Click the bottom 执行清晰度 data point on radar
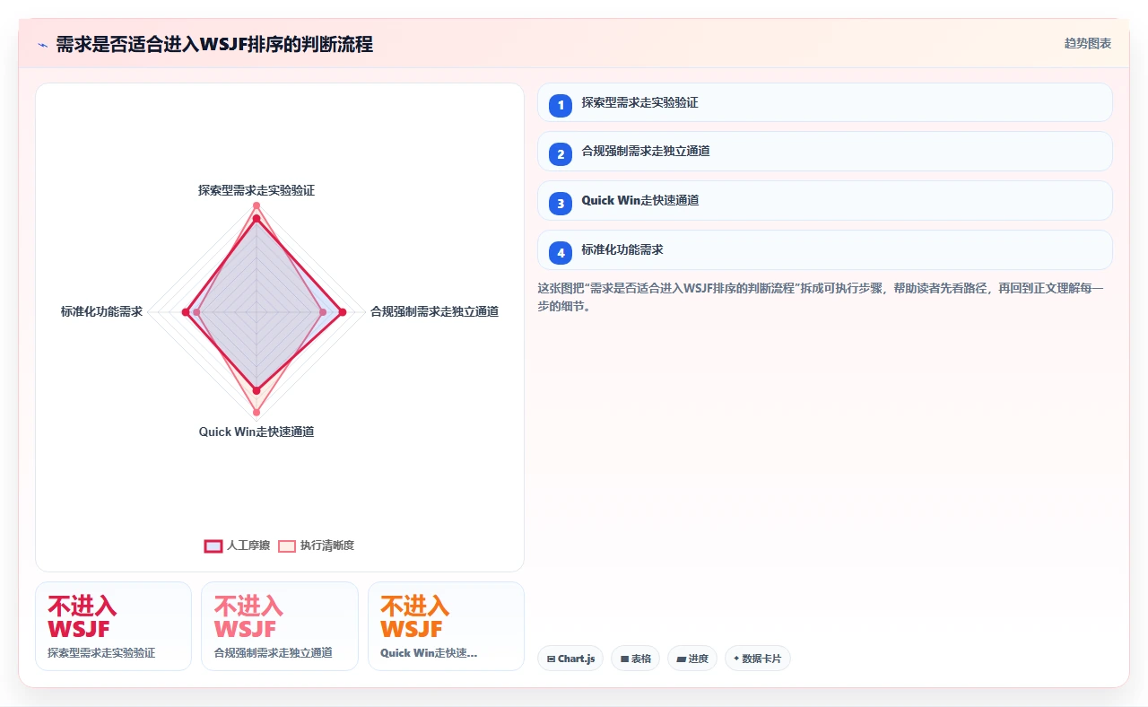The height and width of the screenshot is (707, 1148). [257, 413]
